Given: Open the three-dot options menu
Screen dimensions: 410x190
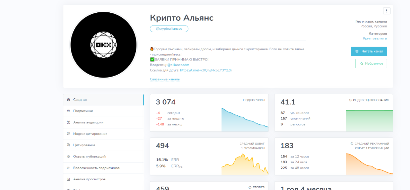Looking at the screenshot, I should click(x=387, y=11).
